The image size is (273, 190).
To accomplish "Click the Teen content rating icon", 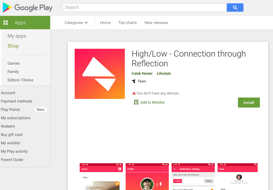I will click(135, 81).
